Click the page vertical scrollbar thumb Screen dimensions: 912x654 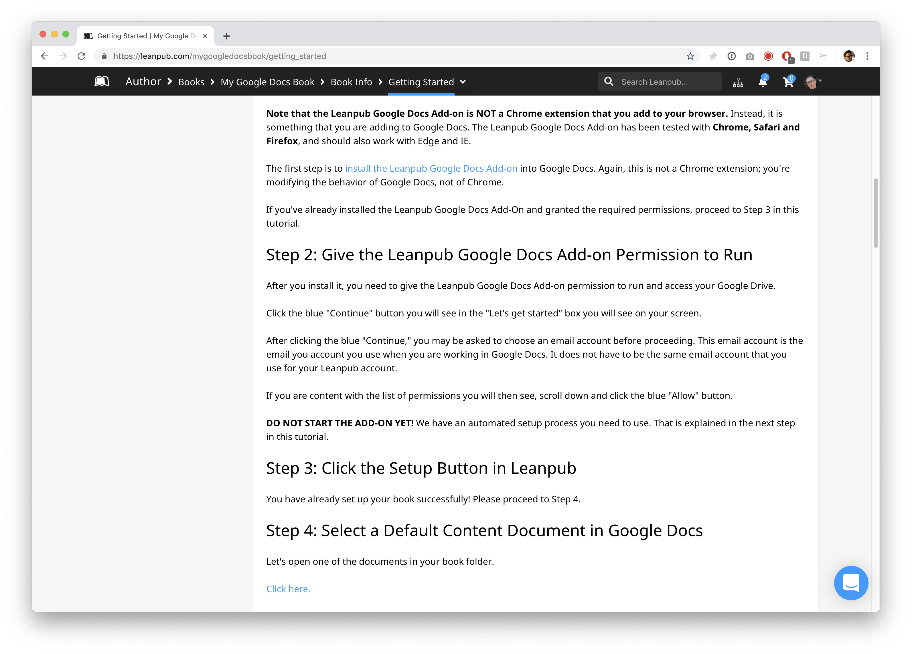click(875, 213)
